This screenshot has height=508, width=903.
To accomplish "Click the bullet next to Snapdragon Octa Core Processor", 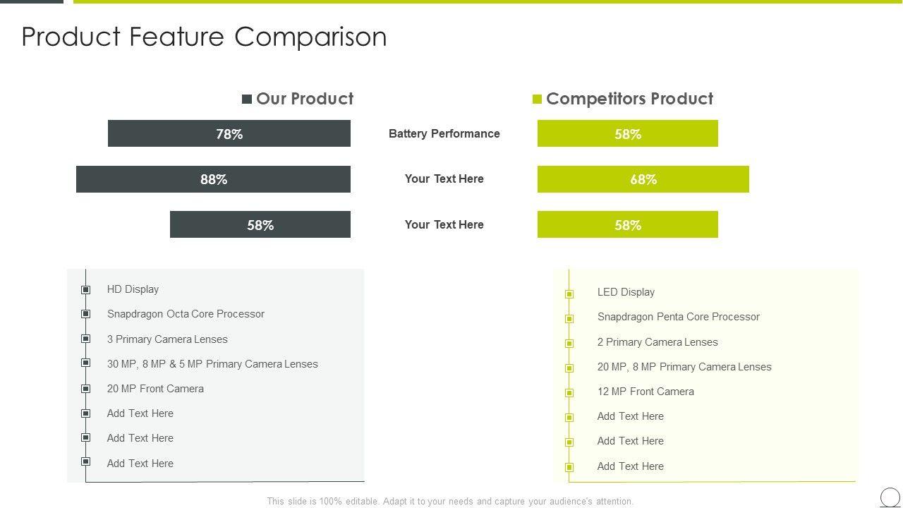I will coord(86,314).
